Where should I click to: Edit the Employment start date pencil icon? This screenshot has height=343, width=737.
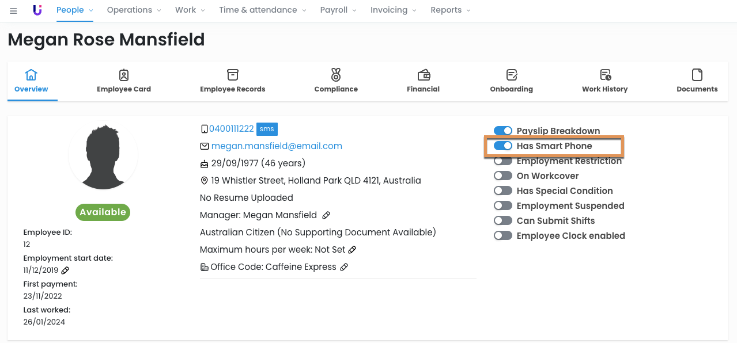pyautogui.click(x=65, y=270)
